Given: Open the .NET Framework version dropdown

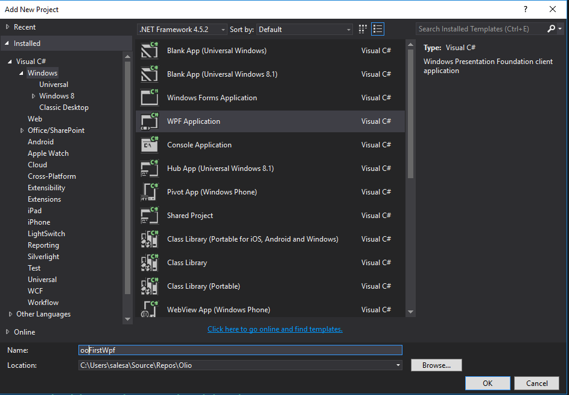Looking at the screenshot, I should click(182, 30).
